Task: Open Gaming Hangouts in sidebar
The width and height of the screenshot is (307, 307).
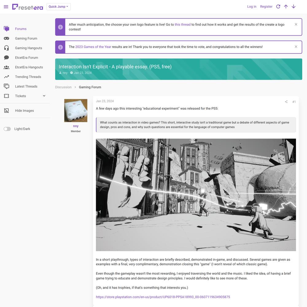Action: pos(29,48)
